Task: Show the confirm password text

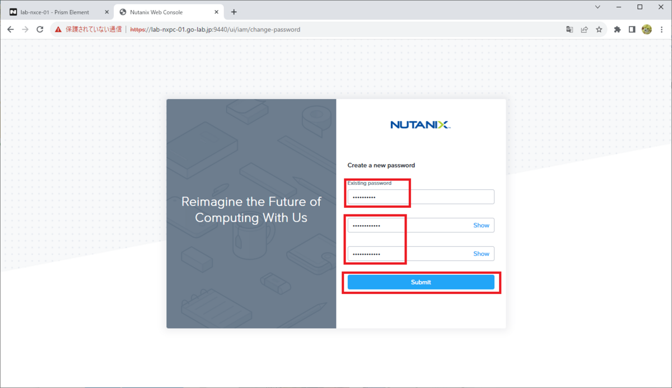Action: 481,254
